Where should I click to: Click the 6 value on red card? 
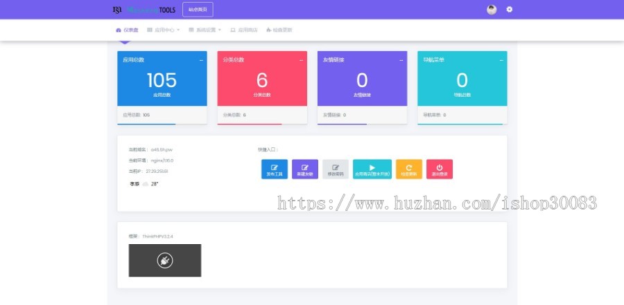[x=262, y=81]
